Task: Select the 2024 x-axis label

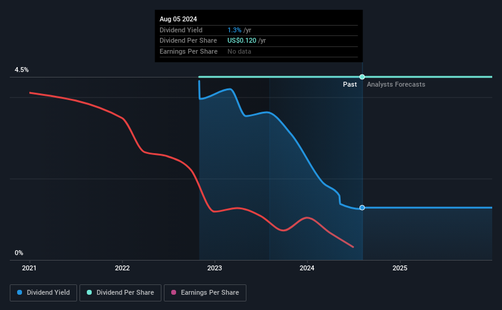Action: (307, 268)
